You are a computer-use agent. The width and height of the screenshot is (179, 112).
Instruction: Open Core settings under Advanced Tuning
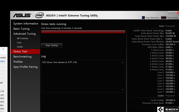tap(19, 42)
